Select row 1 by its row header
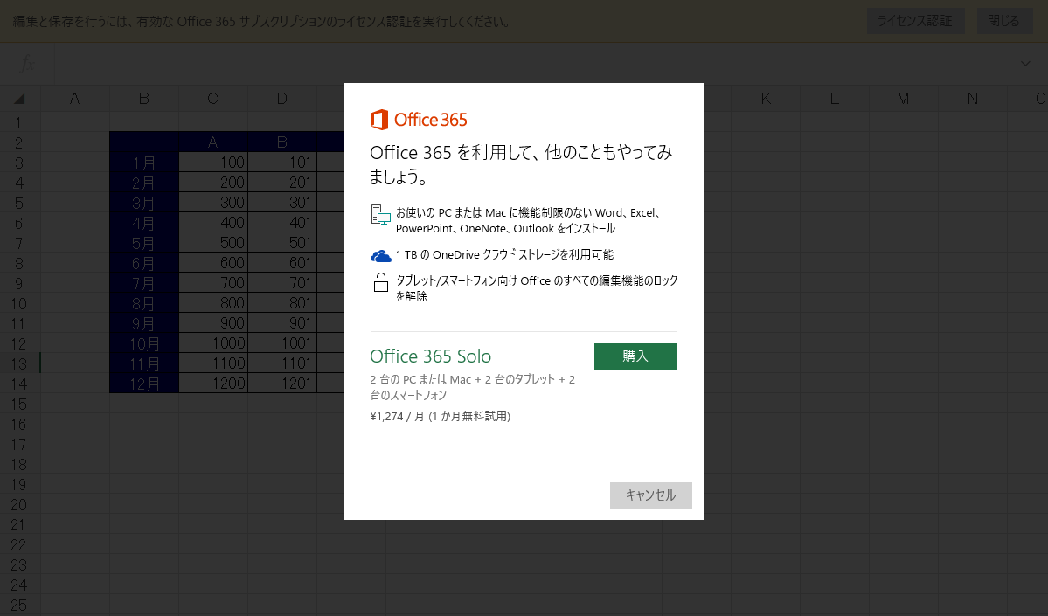This screenshot has height=616, width=1048. 19,122
